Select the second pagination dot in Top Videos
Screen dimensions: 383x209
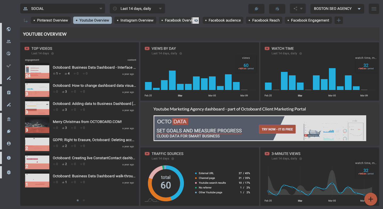click(x=84, y=200)
